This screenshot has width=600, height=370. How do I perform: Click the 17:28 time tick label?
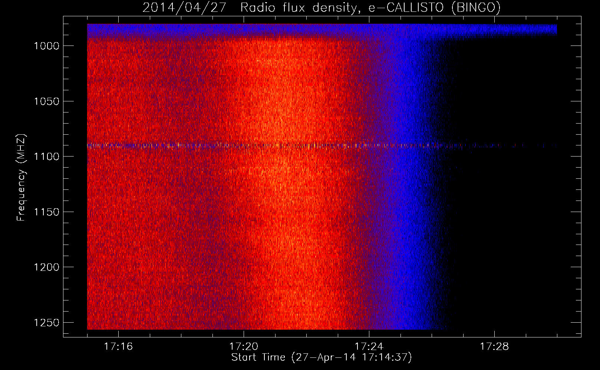(x=494, y=346)
